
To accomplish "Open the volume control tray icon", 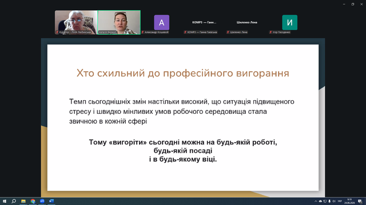I will [334, 201].
